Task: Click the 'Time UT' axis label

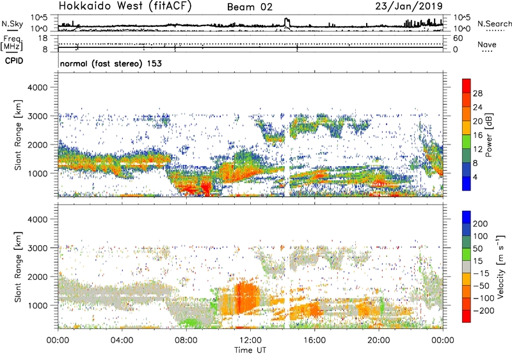Action: point(250,350)
